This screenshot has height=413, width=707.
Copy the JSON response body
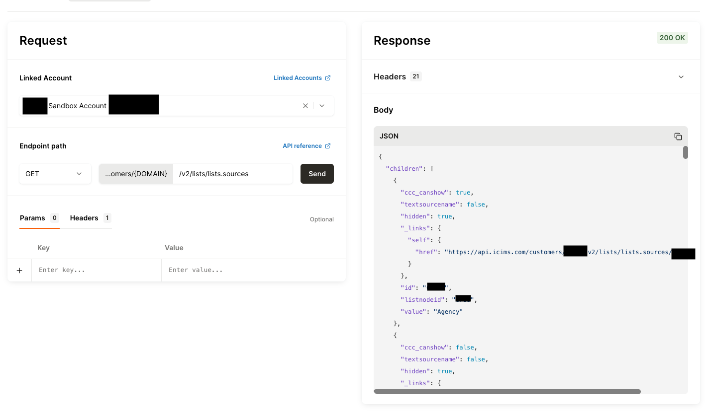tap(678, 137)
